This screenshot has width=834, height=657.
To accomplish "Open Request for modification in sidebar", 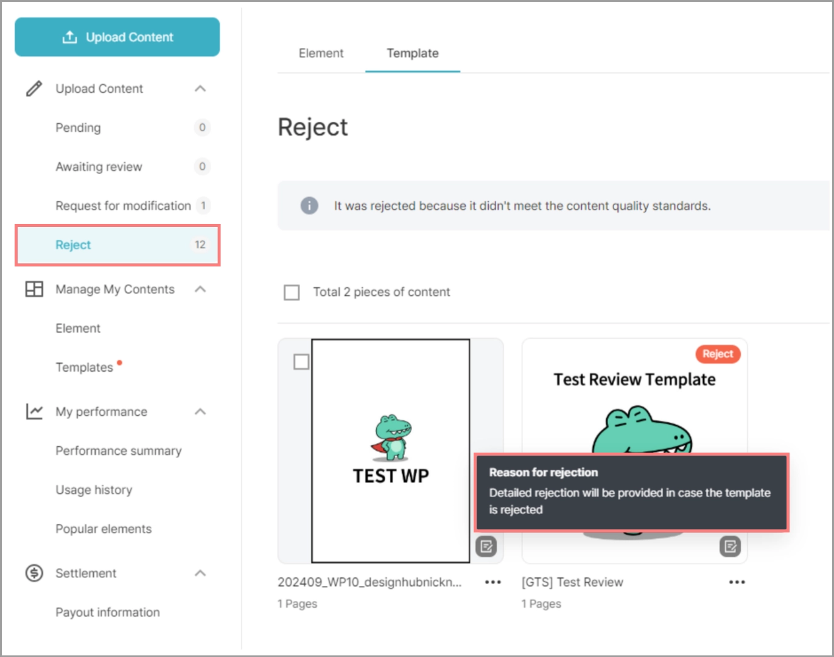I will click(123, 206).
